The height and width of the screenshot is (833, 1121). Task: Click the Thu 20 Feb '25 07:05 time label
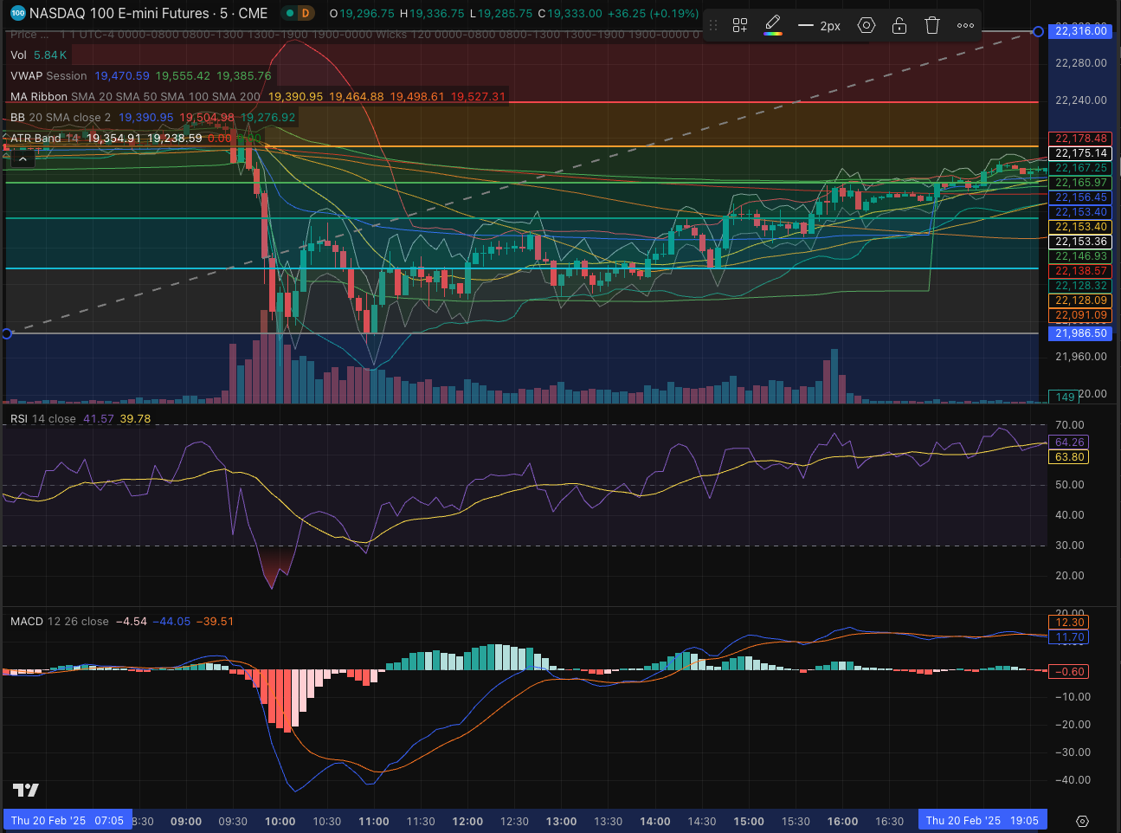pos(67,821)
